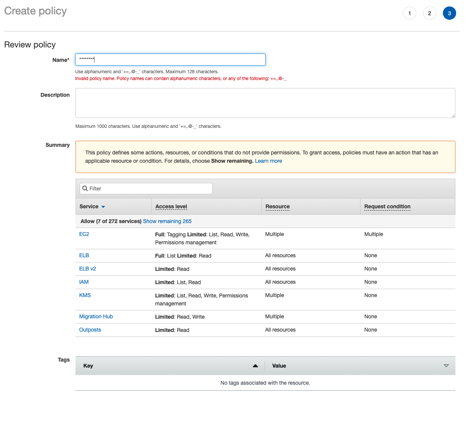This screenshot has width=474, height=423.
Task: Go to step 1 circle
Action: point(409,13)
